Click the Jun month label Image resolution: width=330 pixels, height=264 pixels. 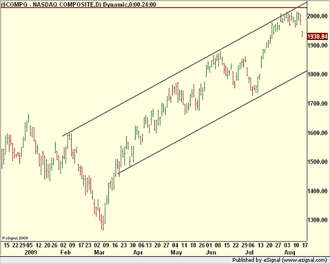point(211,252)
